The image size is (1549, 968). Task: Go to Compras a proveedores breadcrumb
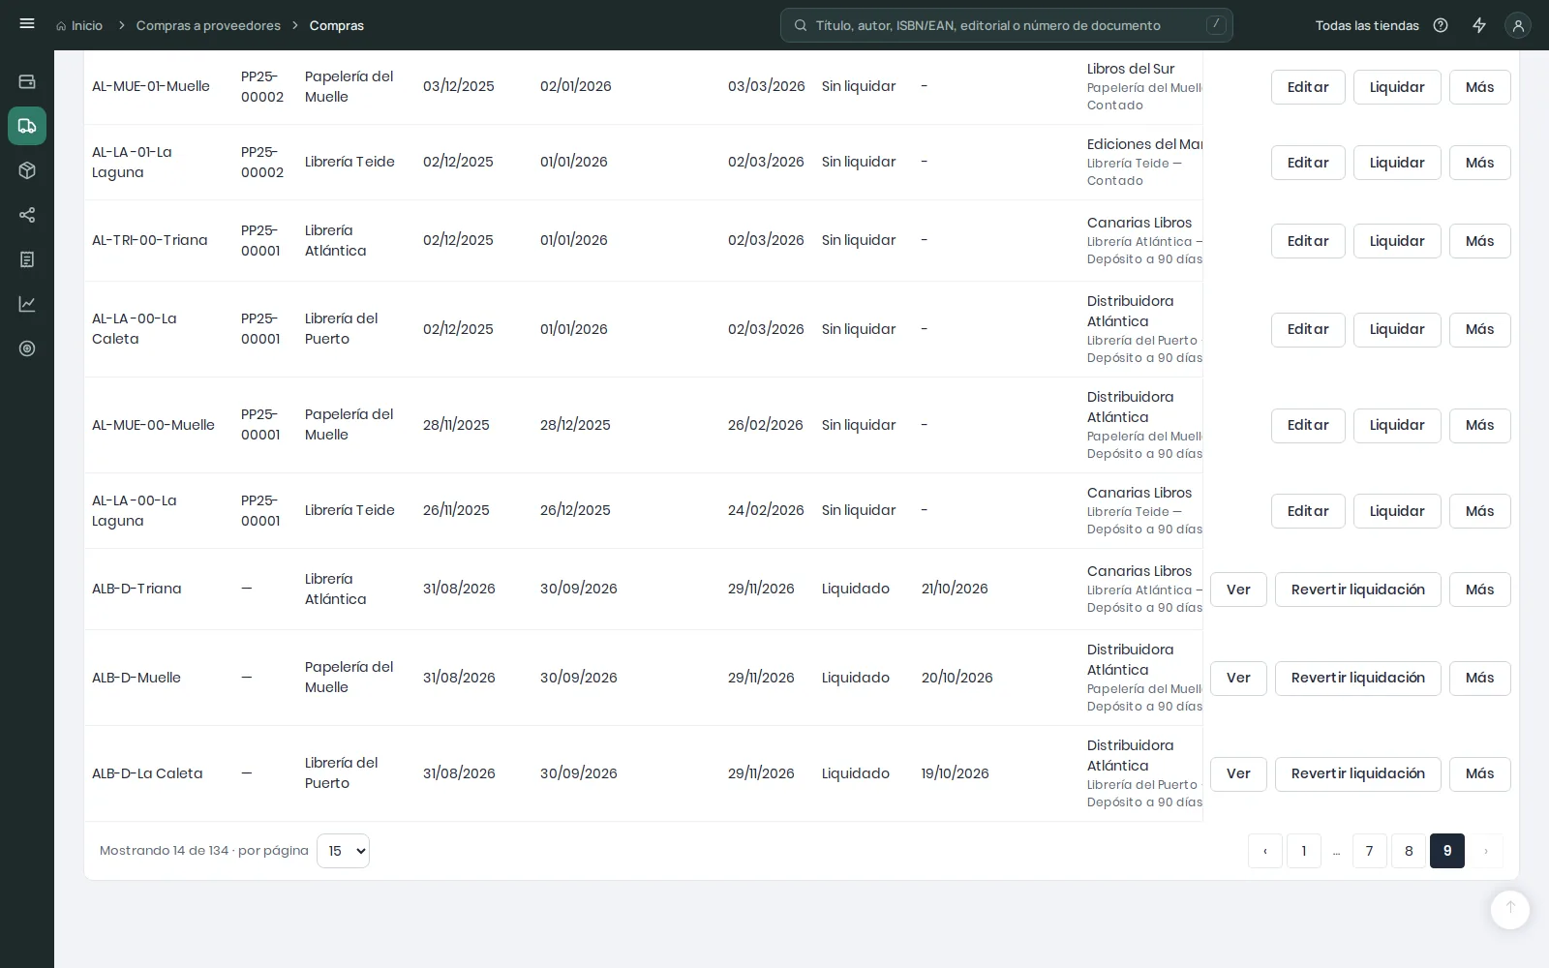[x=208, y=26]
